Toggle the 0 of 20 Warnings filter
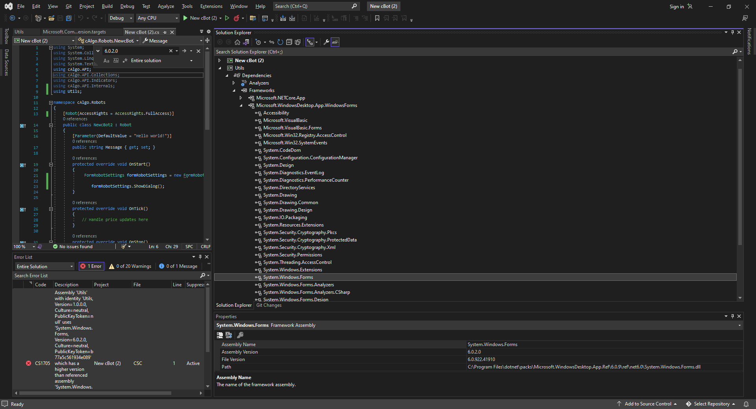The height and width of the screenshot is (409, 756). [130, 266]
